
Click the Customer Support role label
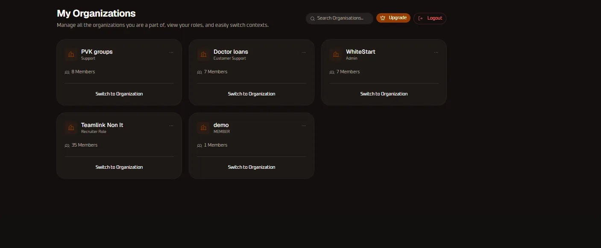tap(230, 58)
